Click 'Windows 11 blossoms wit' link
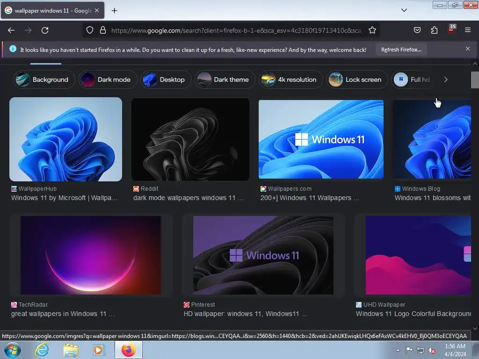 click(433, 198)
